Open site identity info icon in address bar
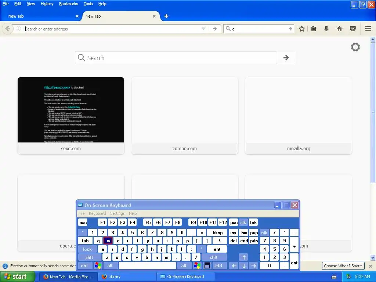Screen dimensions: 376x282 click(18, 29)
